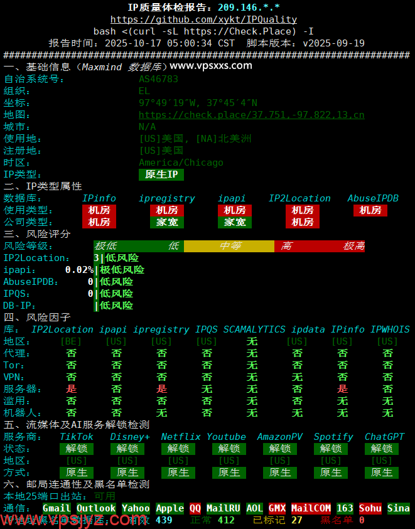
Task: Click the 原生 badge under Netflix
Action: point(178,473)
